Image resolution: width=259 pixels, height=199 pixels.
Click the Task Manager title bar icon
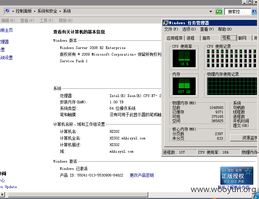[166, 23]
